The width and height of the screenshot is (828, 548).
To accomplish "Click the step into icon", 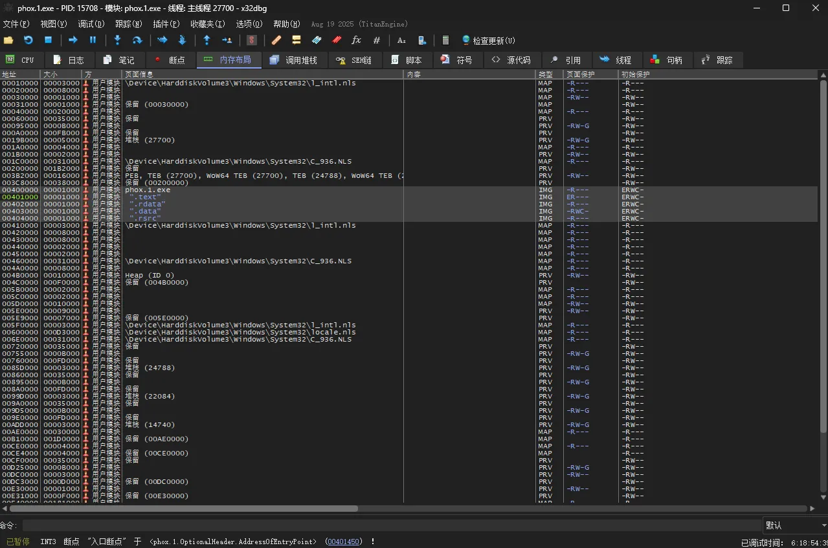I will click(117, 40).
